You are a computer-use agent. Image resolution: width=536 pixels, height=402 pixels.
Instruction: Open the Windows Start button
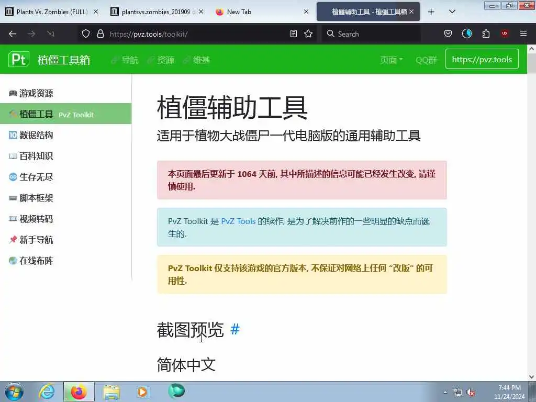pos(14,392)
